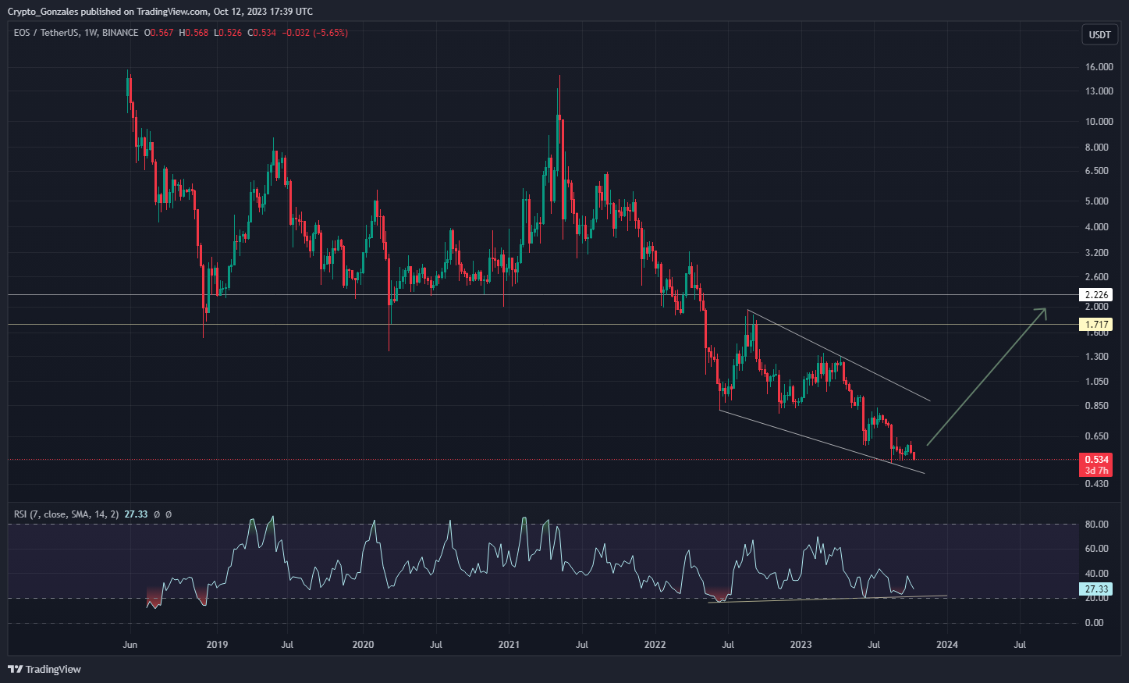Image resolution: width=1129 pixels, height=683 pixels.
Task: Click the TradingView logo
Action: click(44, 669)
